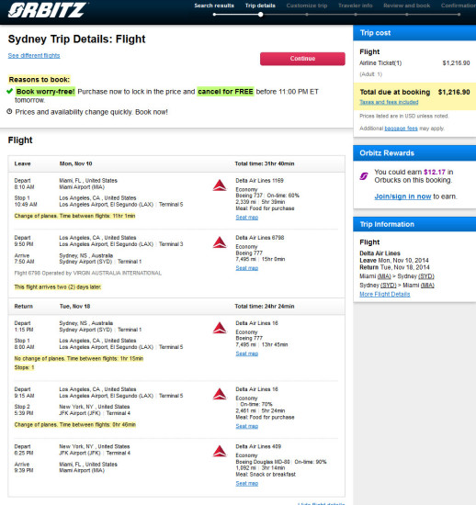
Task: Click the Orbitz logo
Action: click(48, 10)
